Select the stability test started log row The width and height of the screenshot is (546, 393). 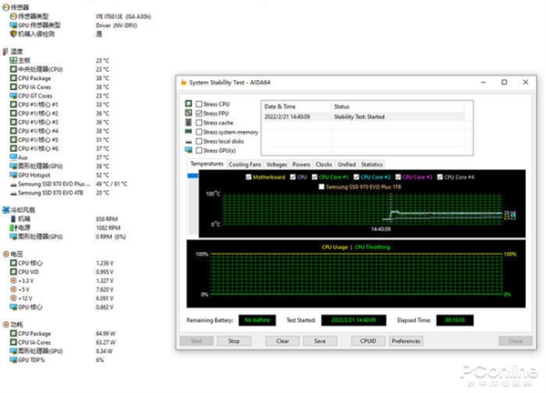point(364,117)
